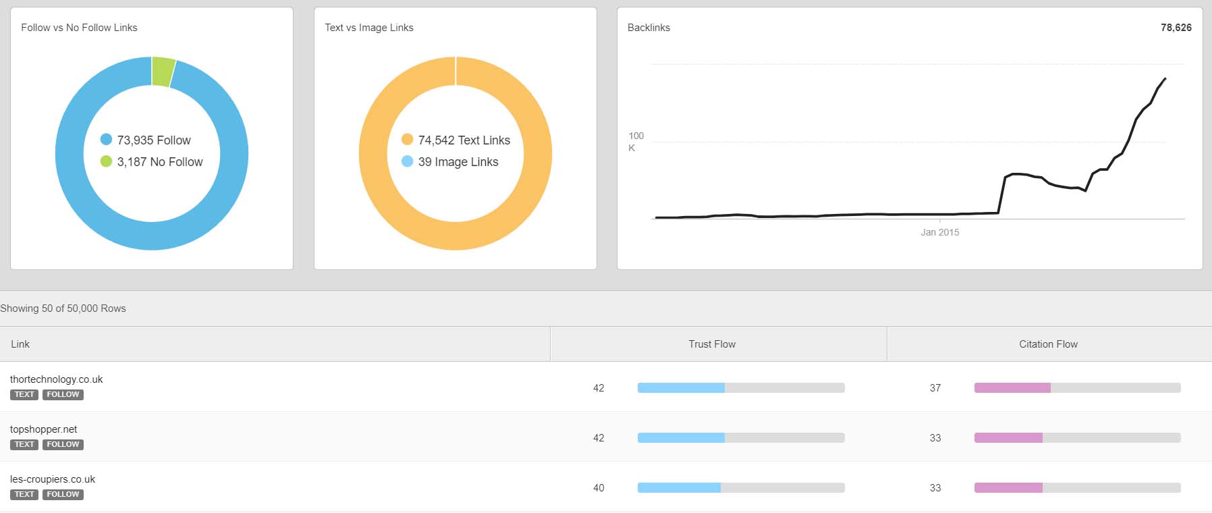Click the 78,626 backlinks total

pos(1176,28)
